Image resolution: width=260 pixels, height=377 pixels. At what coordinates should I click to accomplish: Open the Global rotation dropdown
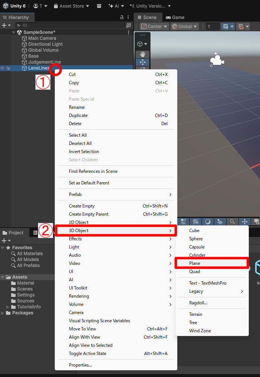184,26
